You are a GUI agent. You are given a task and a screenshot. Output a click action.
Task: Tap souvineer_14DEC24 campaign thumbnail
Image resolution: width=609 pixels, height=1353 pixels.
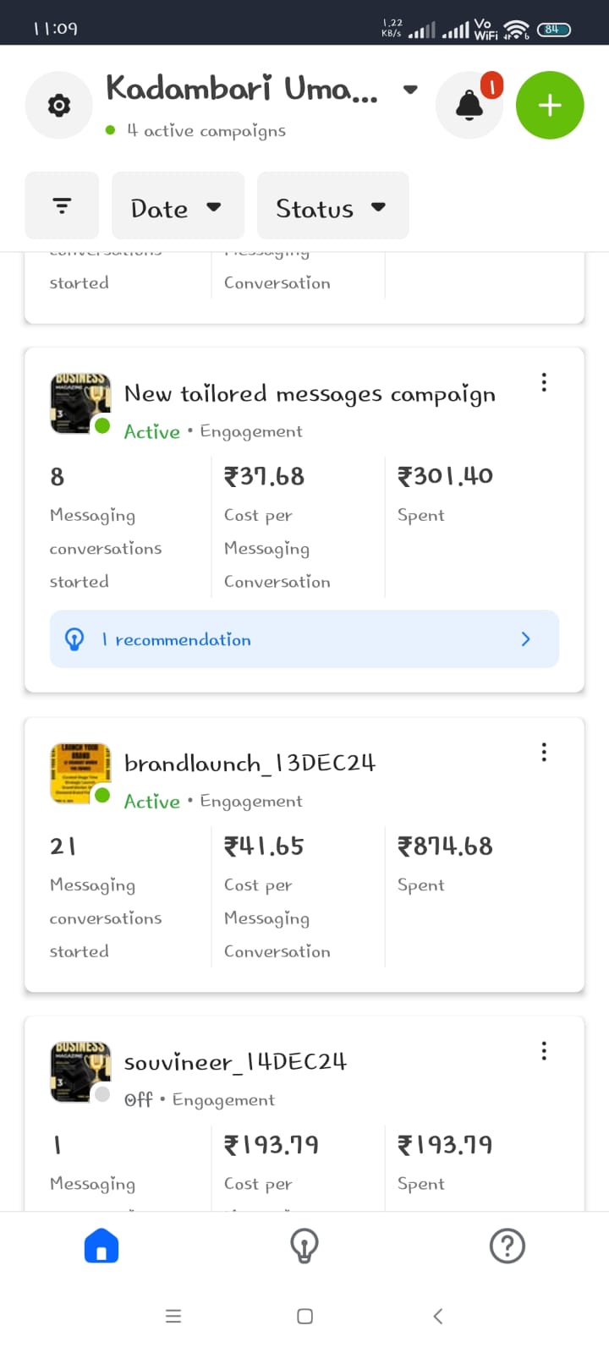pyautogui.click(x=80, y=1071)
